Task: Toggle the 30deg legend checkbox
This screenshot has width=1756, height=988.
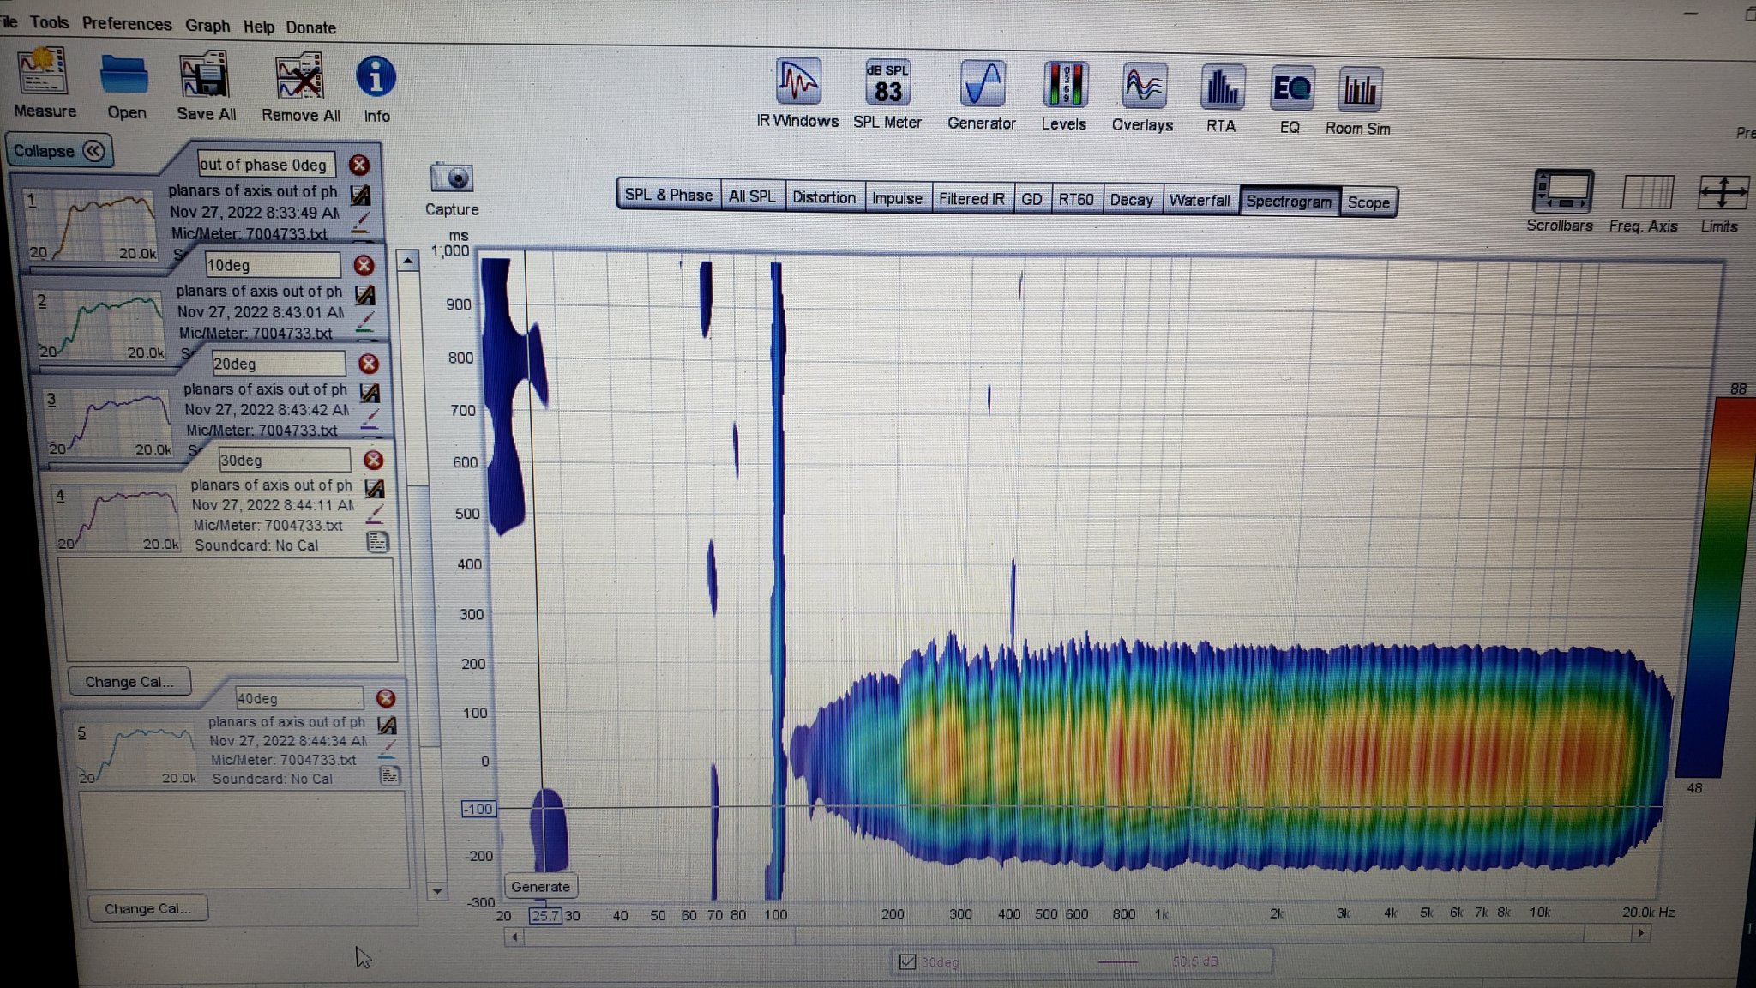Action: pos(907,961)
